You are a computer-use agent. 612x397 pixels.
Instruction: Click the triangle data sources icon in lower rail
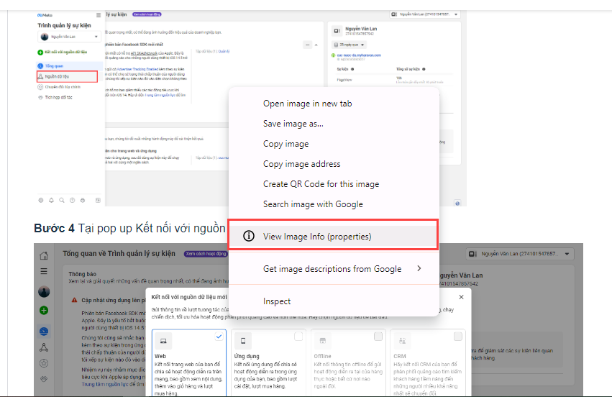tap(44, 347)
